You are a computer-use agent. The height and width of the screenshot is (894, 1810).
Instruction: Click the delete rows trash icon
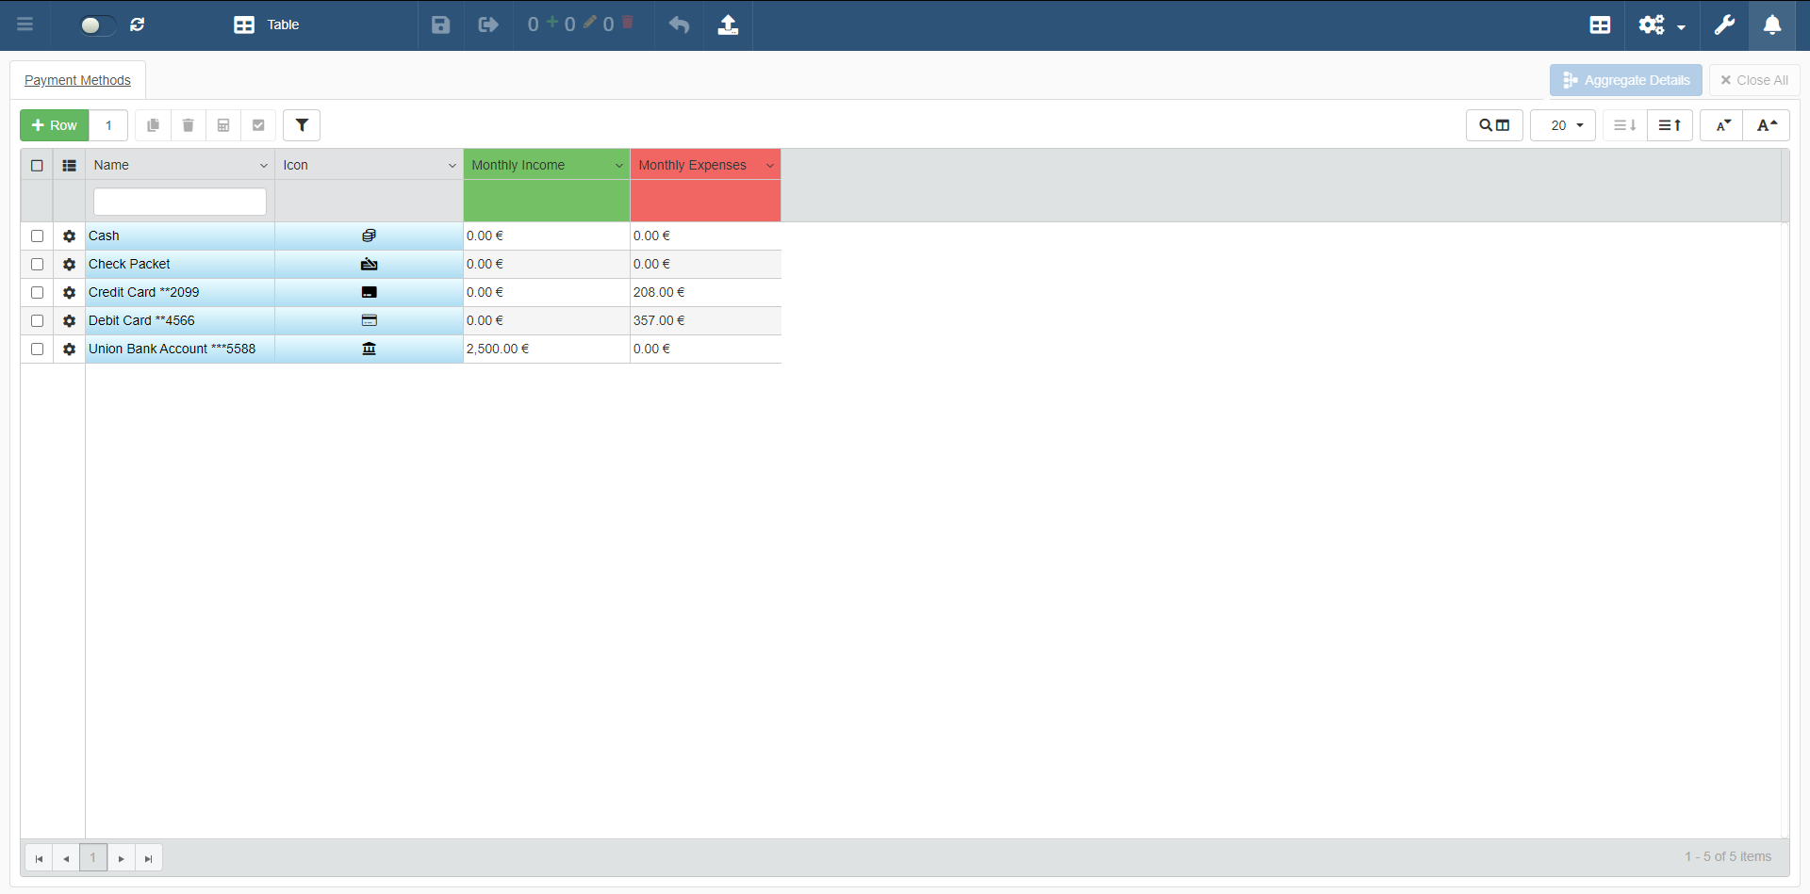188,125
